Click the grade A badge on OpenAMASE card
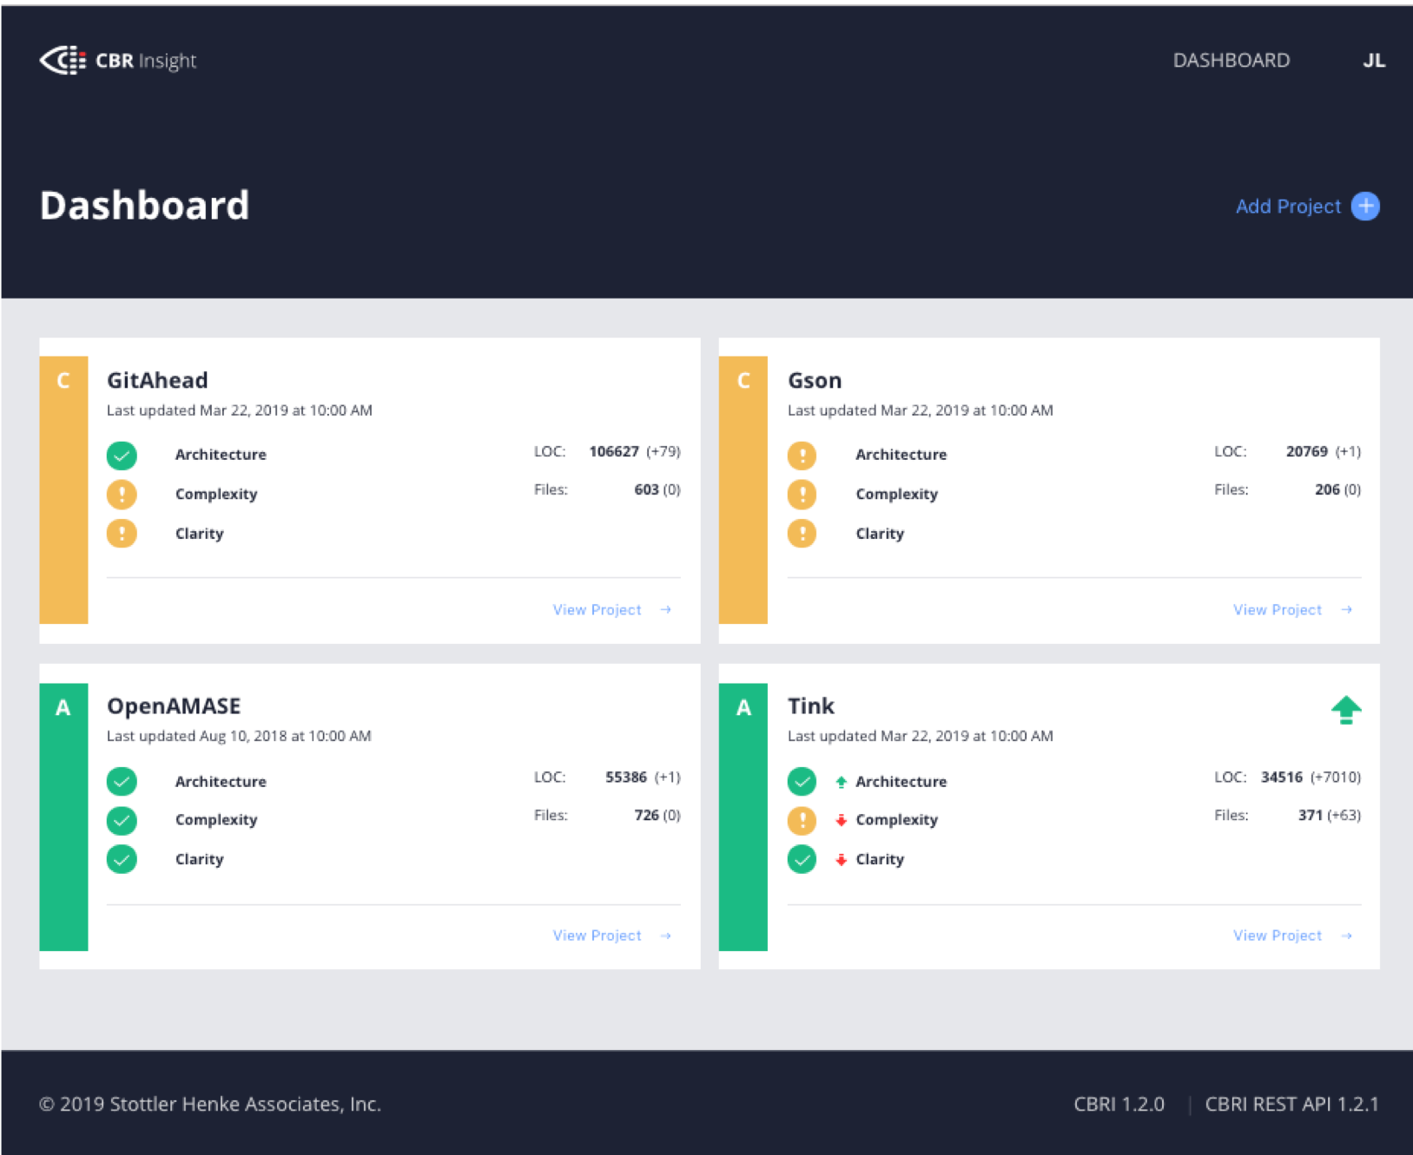This screenshot has height=1155, width=1413. point(63,707)
